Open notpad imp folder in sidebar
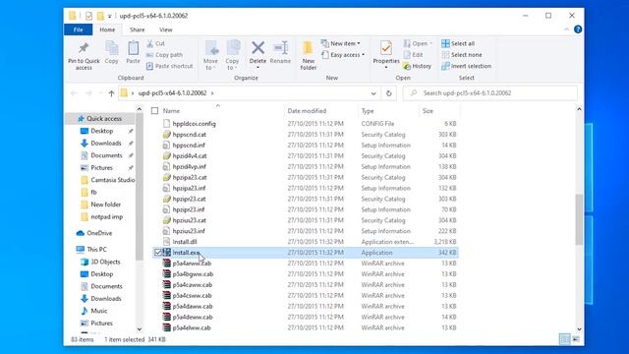Screen dimensions: 629x354 click(x=107, y=216)
